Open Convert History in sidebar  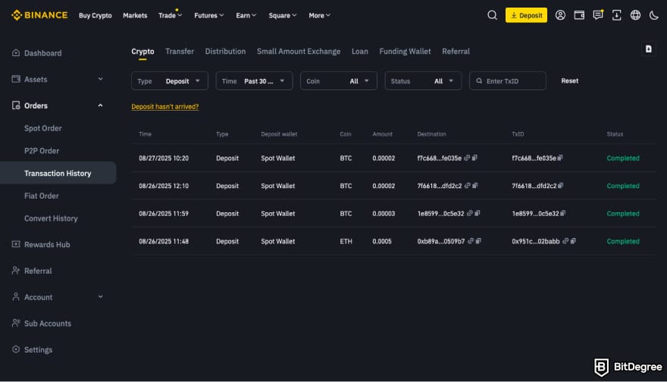pos(51,218)
